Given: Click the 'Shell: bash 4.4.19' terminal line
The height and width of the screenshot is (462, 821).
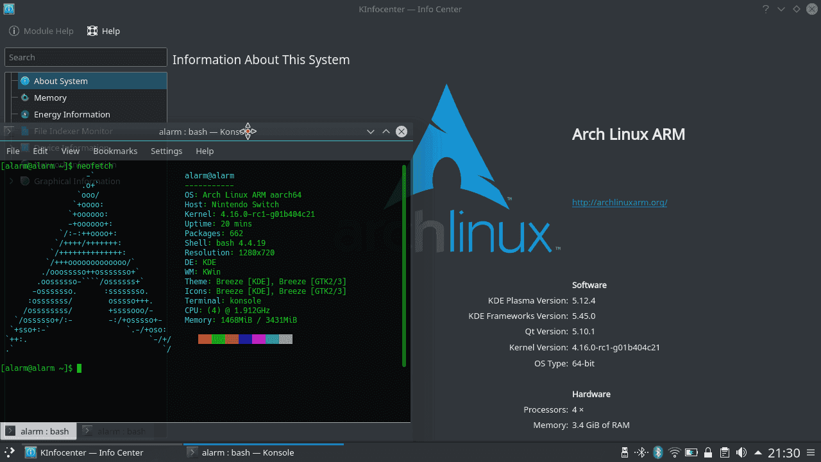Looking at the screenshot, I should [x=224, y=243].
